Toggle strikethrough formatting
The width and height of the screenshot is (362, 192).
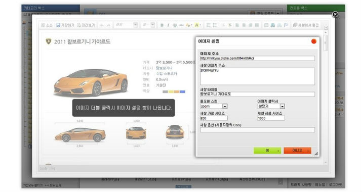[x=181, y=25]
